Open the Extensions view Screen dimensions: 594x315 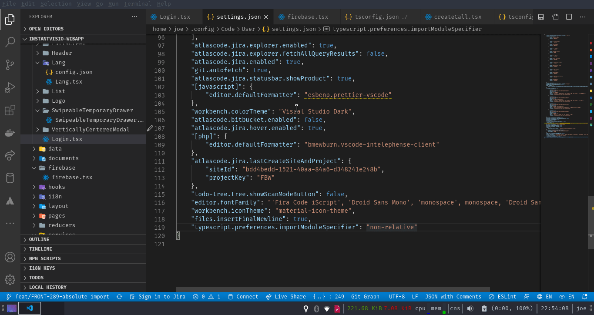click(x=10, y=110)
